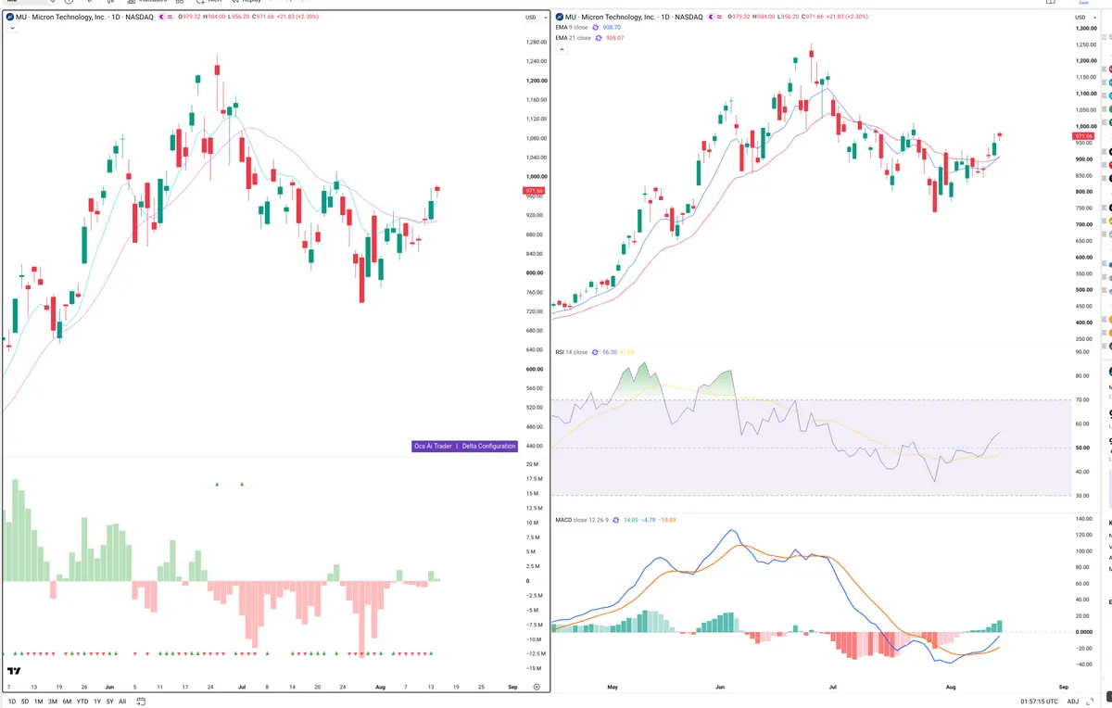This screenshot has height=708, width=1112.
Task: Click the MACD close 12 26 9 legend
Action: 582,520
